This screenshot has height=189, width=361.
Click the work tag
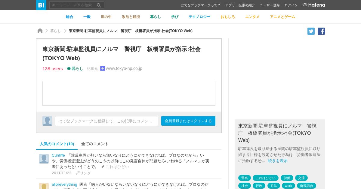(288, 186)
